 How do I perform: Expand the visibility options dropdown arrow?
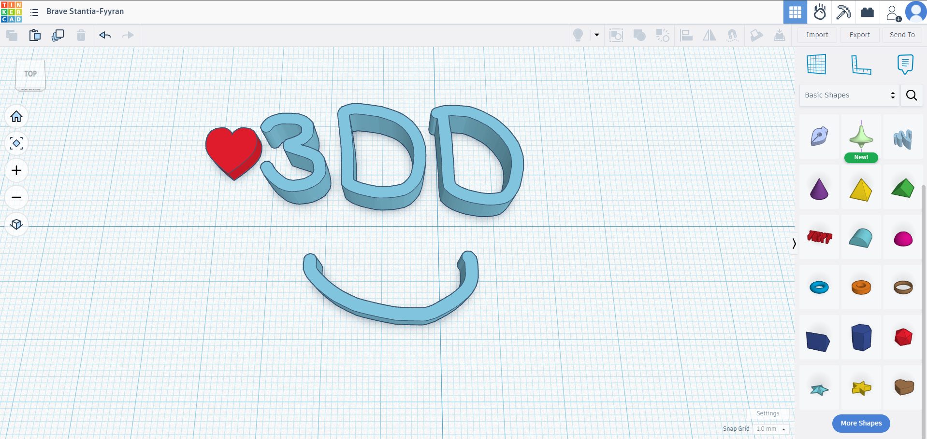click(x=597, y=35)
